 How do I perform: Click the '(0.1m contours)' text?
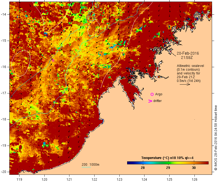tap(188, 70)
